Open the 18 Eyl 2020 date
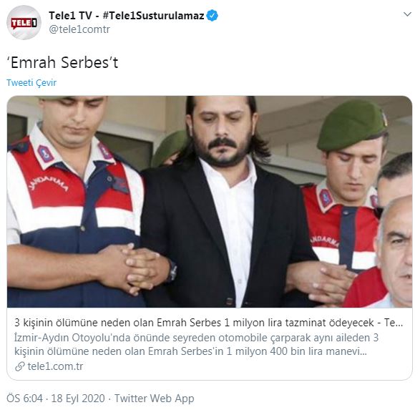 pos(78,399)
